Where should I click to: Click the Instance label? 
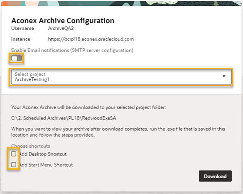click(21, 39)
